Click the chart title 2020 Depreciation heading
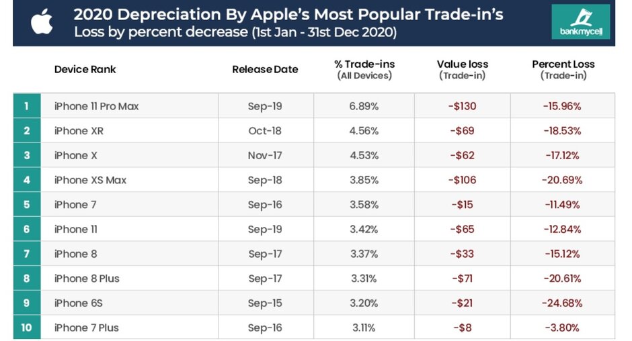This screenshot has height=341, width=632. point(288,15)
